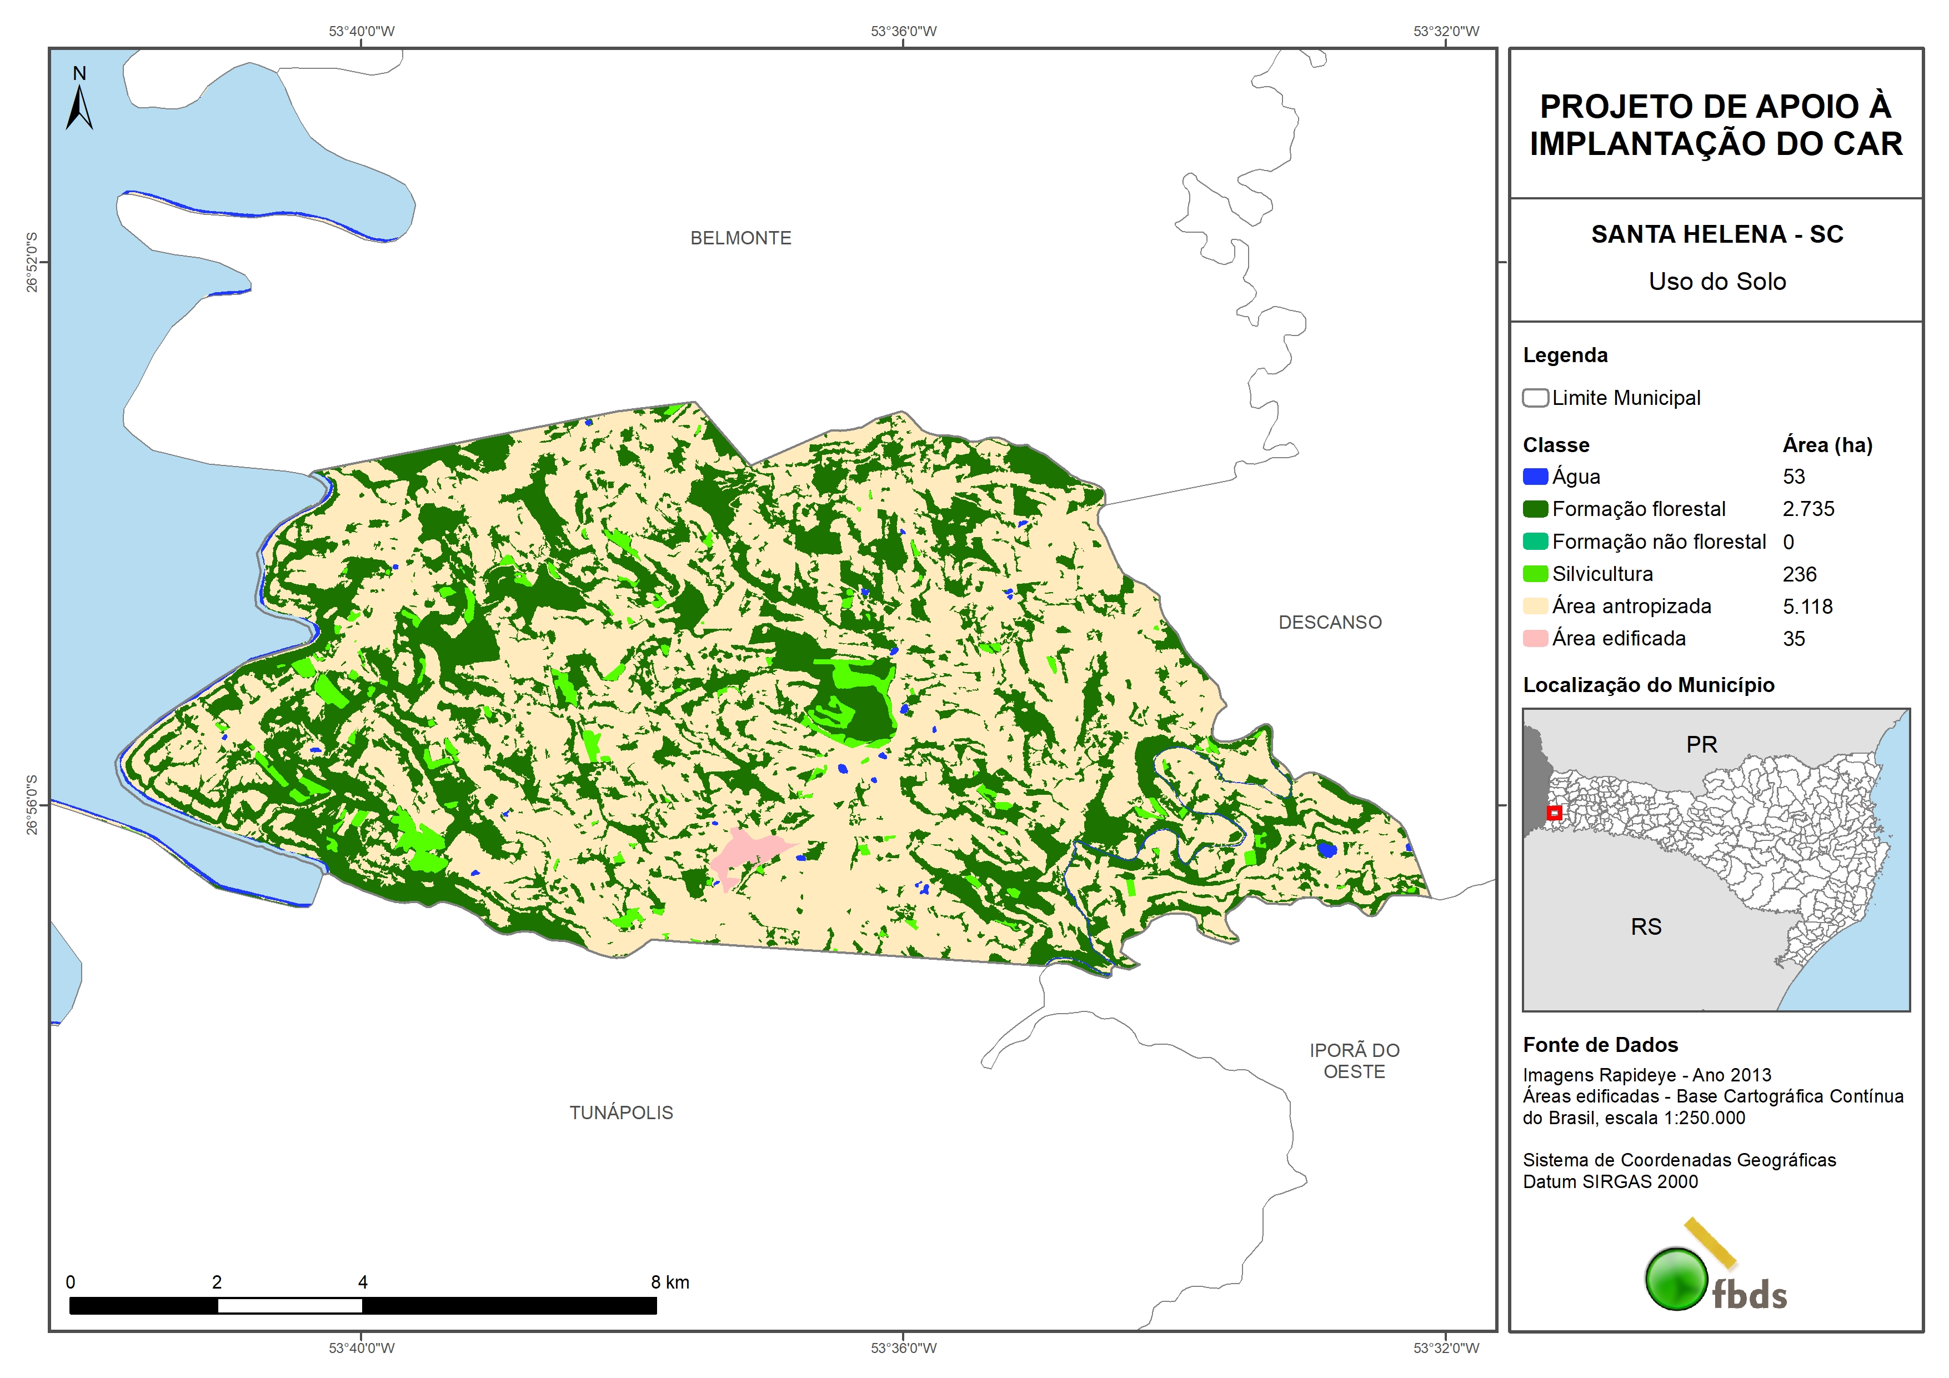
Task: Click the IPORÃ DO OESTE label
Action: coord(1354,1061)
